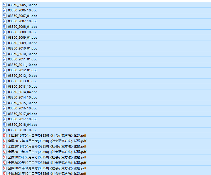Viewport: 211px width, 175px height.
Task: Click the PDF icon of 全国2019年04月自考 file
Action: point(5,152)
